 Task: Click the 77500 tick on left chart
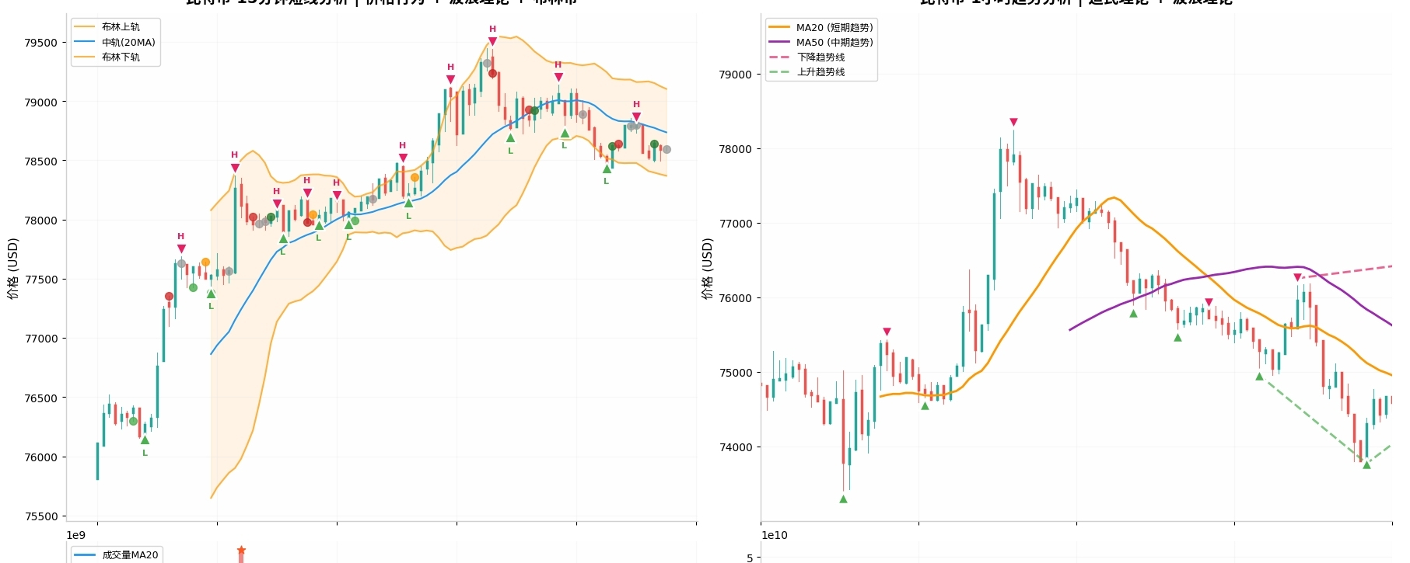pyautogui.click(x=41, y=280)
